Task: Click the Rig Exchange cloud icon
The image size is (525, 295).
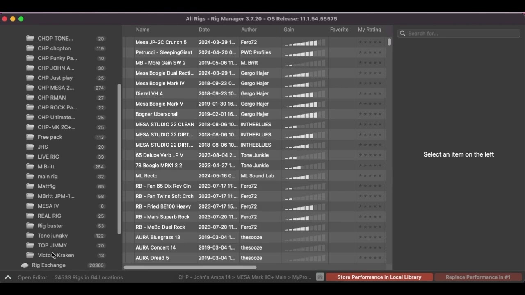Action: point(25,265)
